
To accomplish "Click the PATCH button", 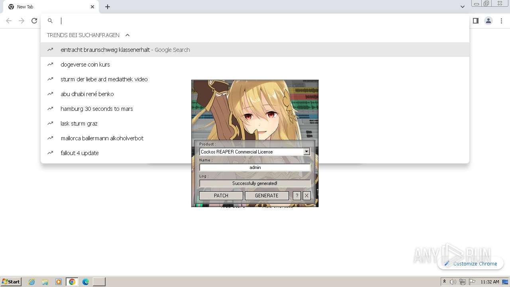I will point(221,196).
